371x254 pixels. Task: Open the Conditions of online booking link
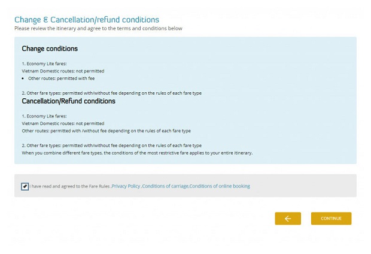[220, 186]
